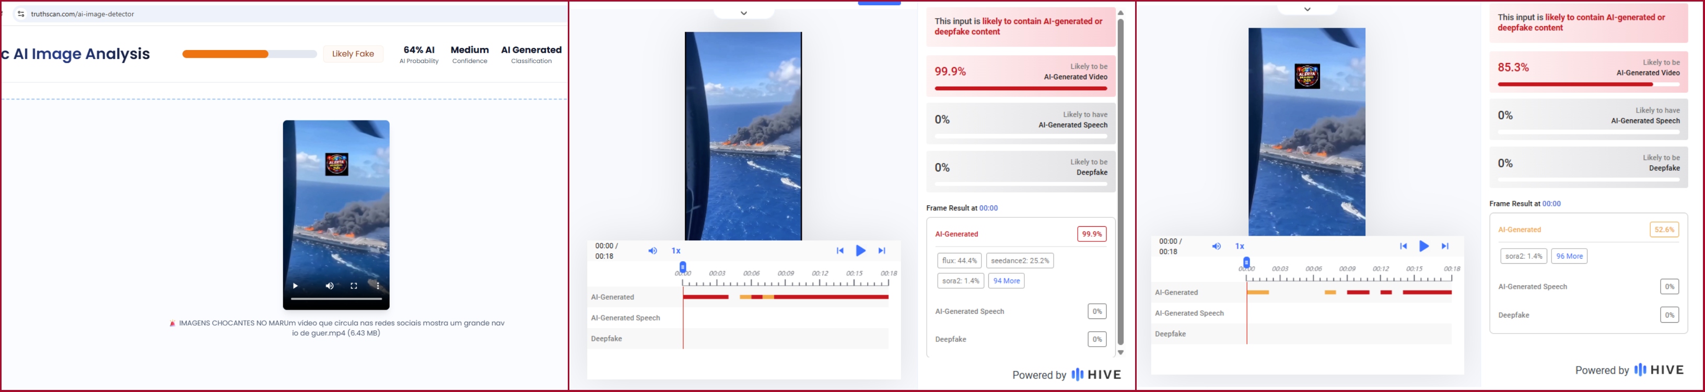Skip to previous frame in the 99.9% result player
Screen dimensions: 1705x392
click(839, 251)
